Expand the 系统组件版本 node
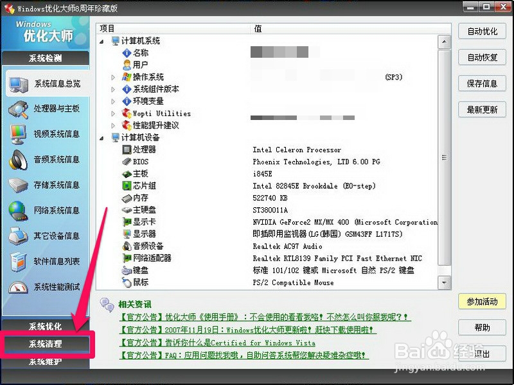Image resolution: width=514 pixels, height=385 pixels. [x=113, y=89]
